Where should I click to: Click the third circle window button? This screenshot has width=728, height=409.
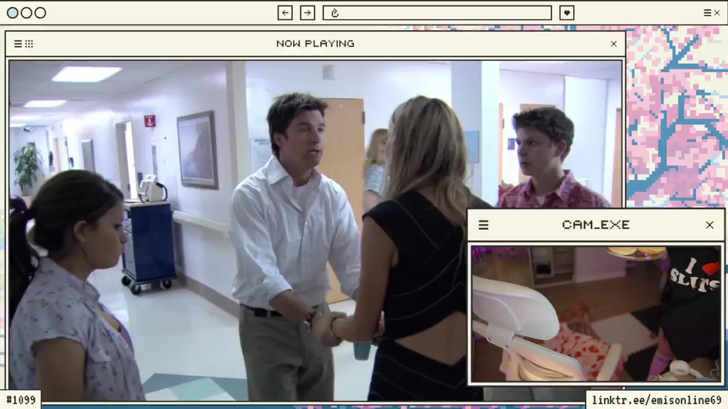(x=40, y=13)
